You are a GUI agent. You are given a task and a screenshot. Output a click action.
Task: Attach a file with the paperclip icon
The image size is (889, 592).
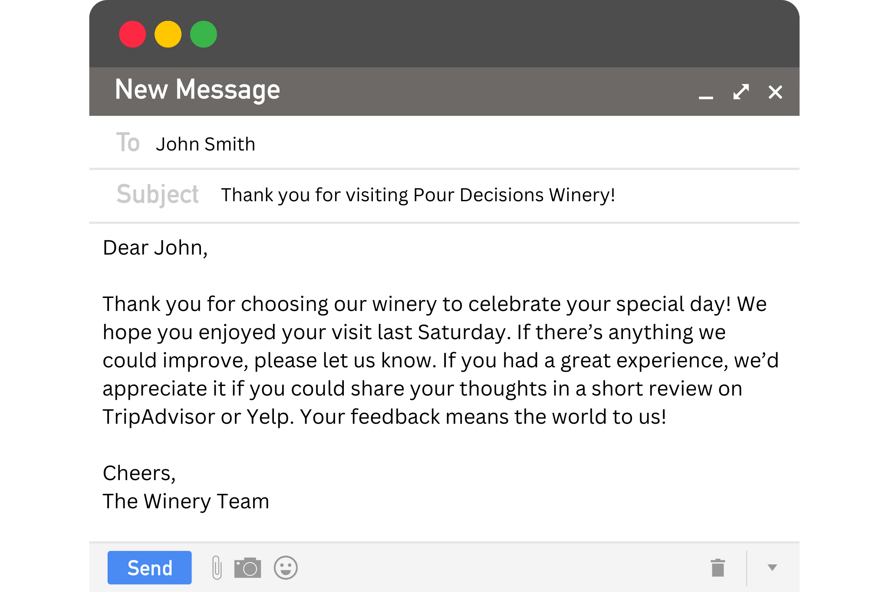pyautogui.click(x=217, y=568)
